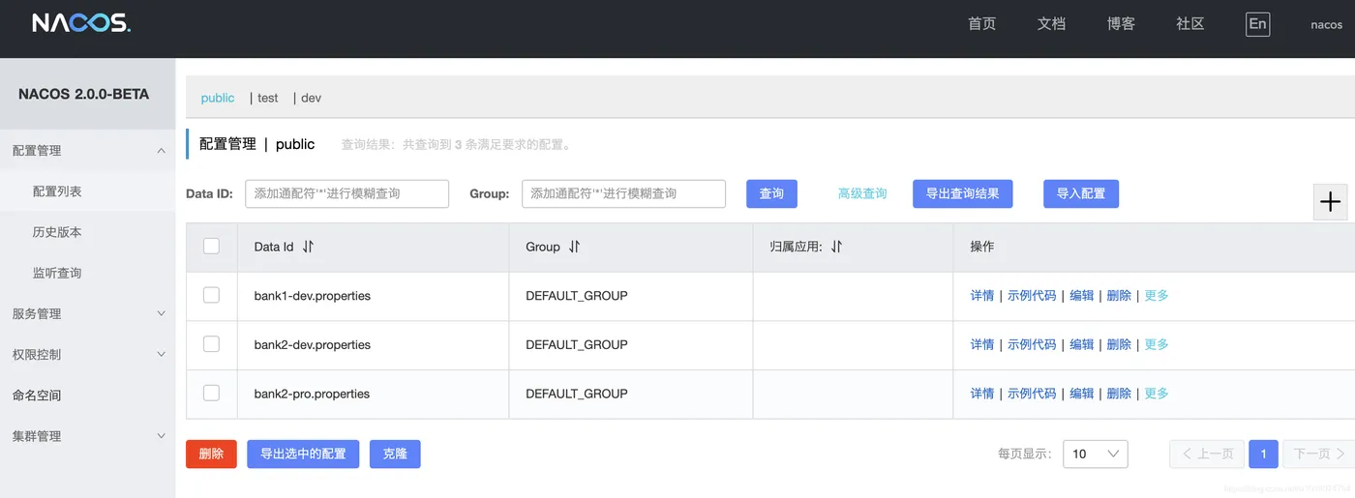Screen dimensions: 1355x498
Task: Open 历史版本 in the sidebar menu
Action: tap(57, 232)
